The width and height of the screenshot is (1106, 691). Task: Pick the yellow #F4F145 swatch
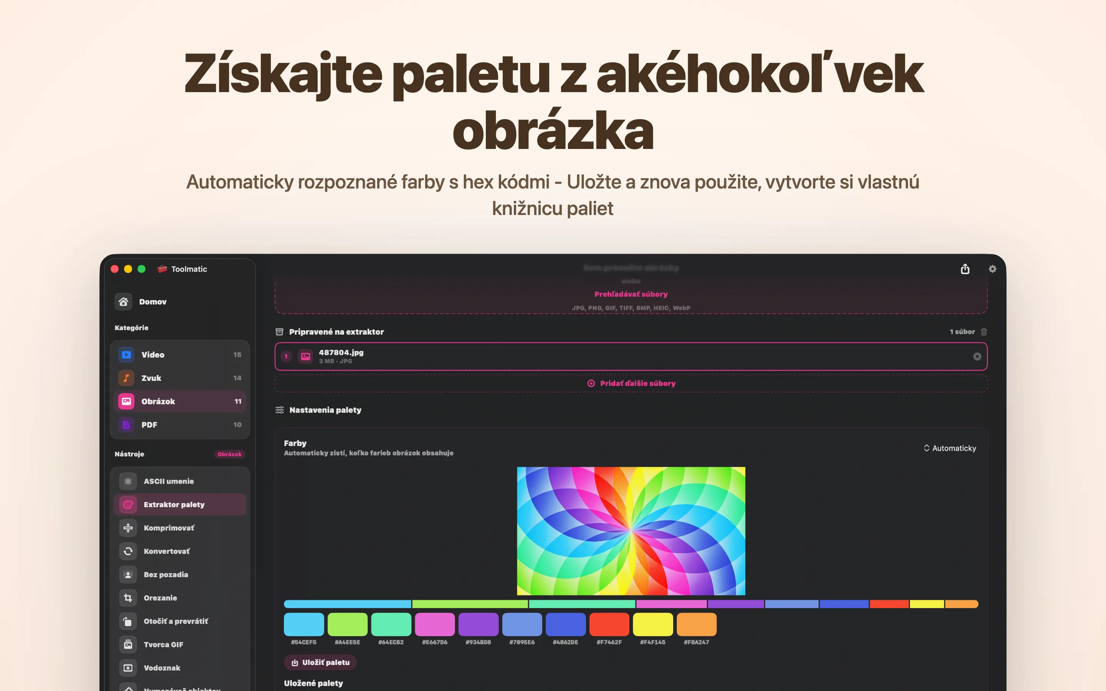(652, 624)
